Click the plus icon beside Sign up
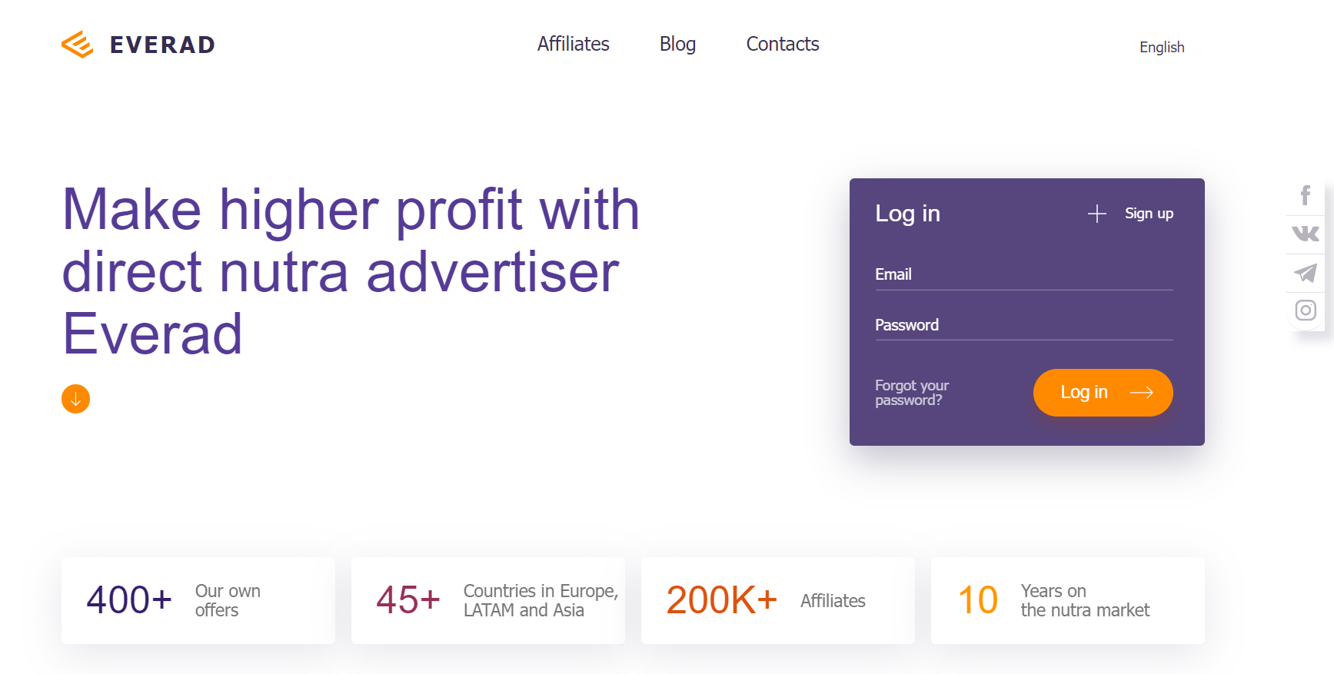This screenshot has height=674, width=1334. pyautogui.click(x=1097, y=214)
